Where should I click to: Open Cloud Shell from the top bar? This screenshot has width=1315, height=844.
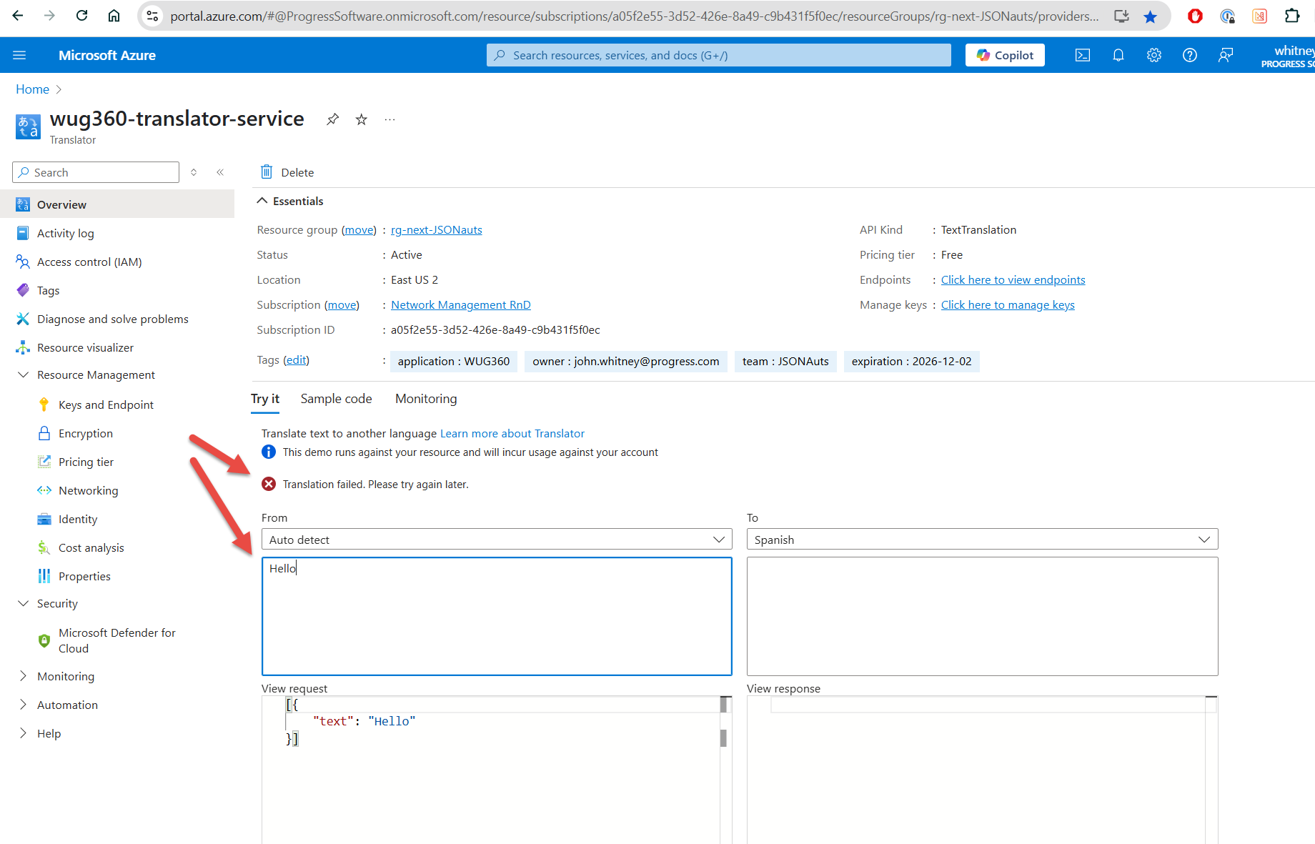[x=1083, y=55]
